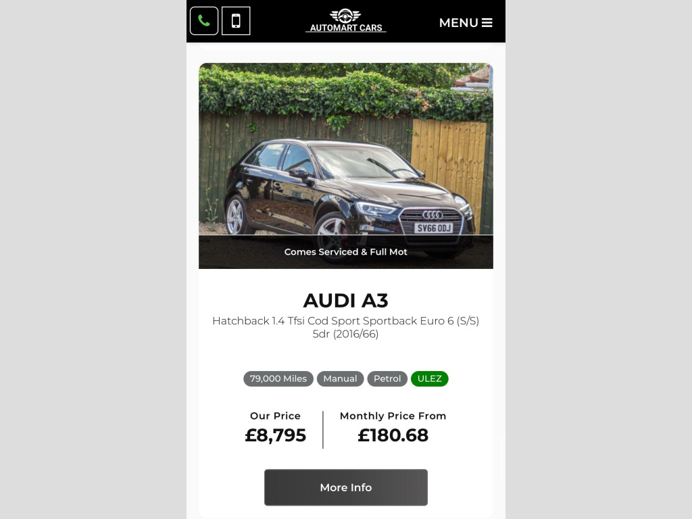Open the Audi A3 car photo
Screen dimensions: 692x519
pyautogui.click(x=345, y=166)
